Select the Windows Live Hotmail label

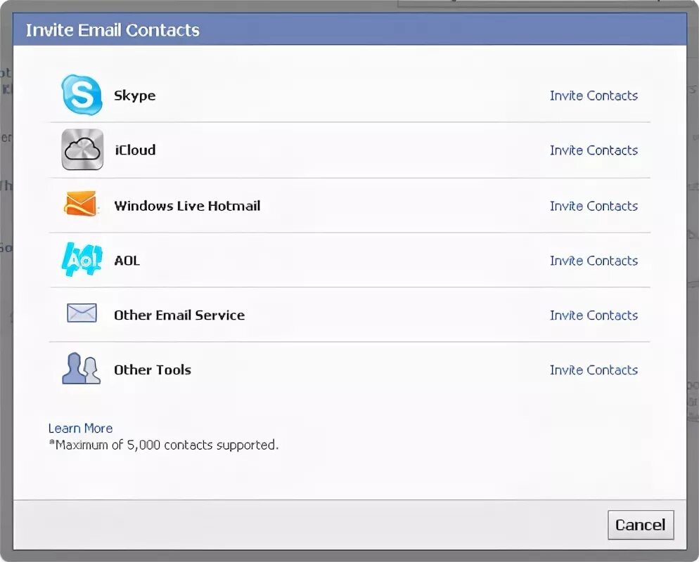click(187, 206)
